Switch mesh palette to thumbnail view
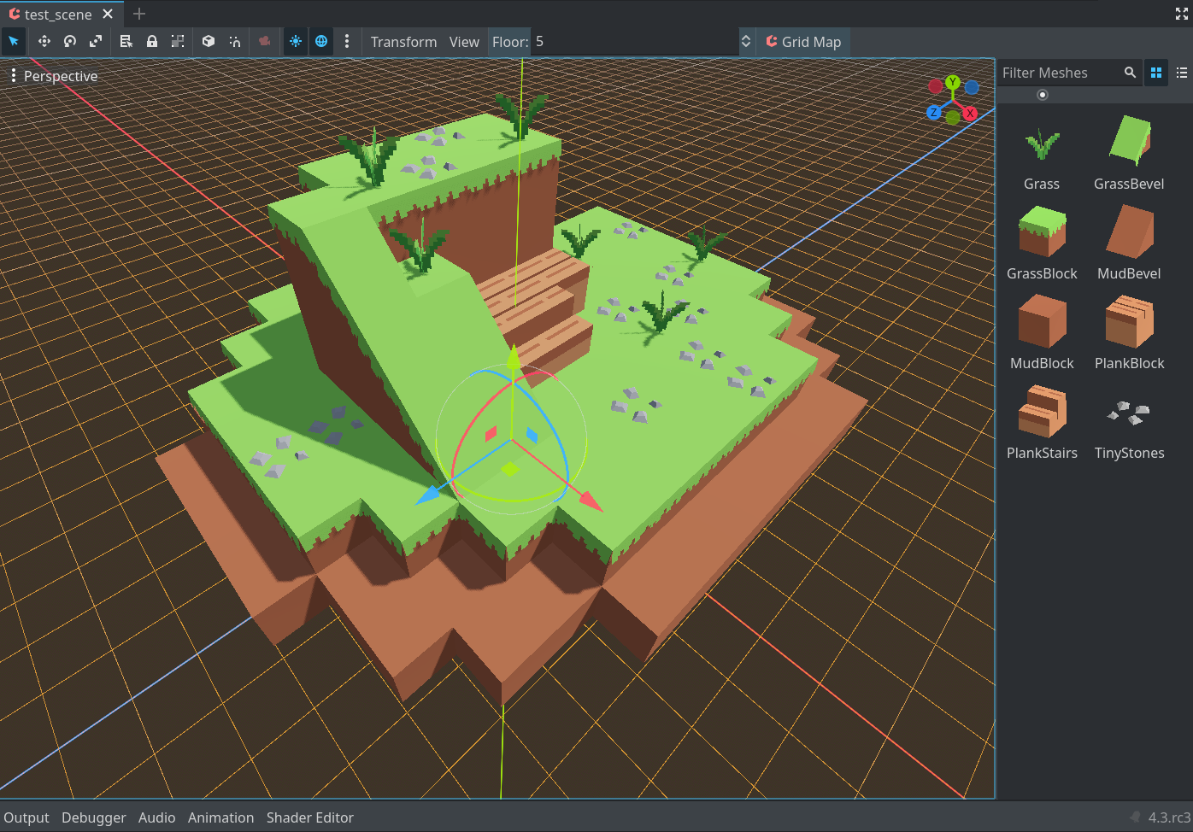Viewport: 1193px width, 832px height. (x=1156, y=73)
